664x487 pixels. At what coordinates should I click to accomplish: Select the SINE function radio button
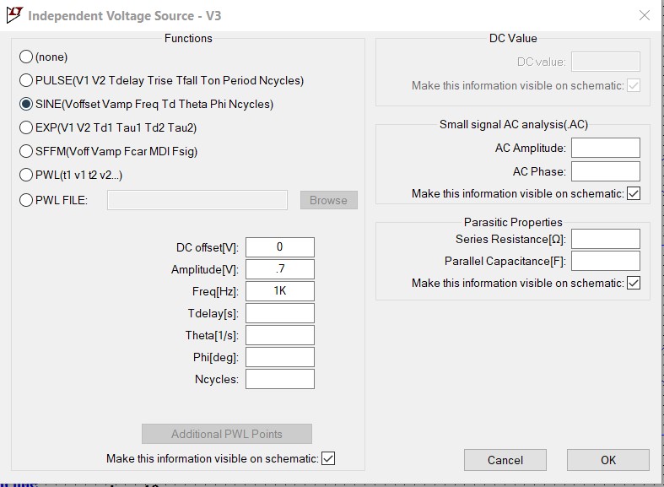(26, 104)
